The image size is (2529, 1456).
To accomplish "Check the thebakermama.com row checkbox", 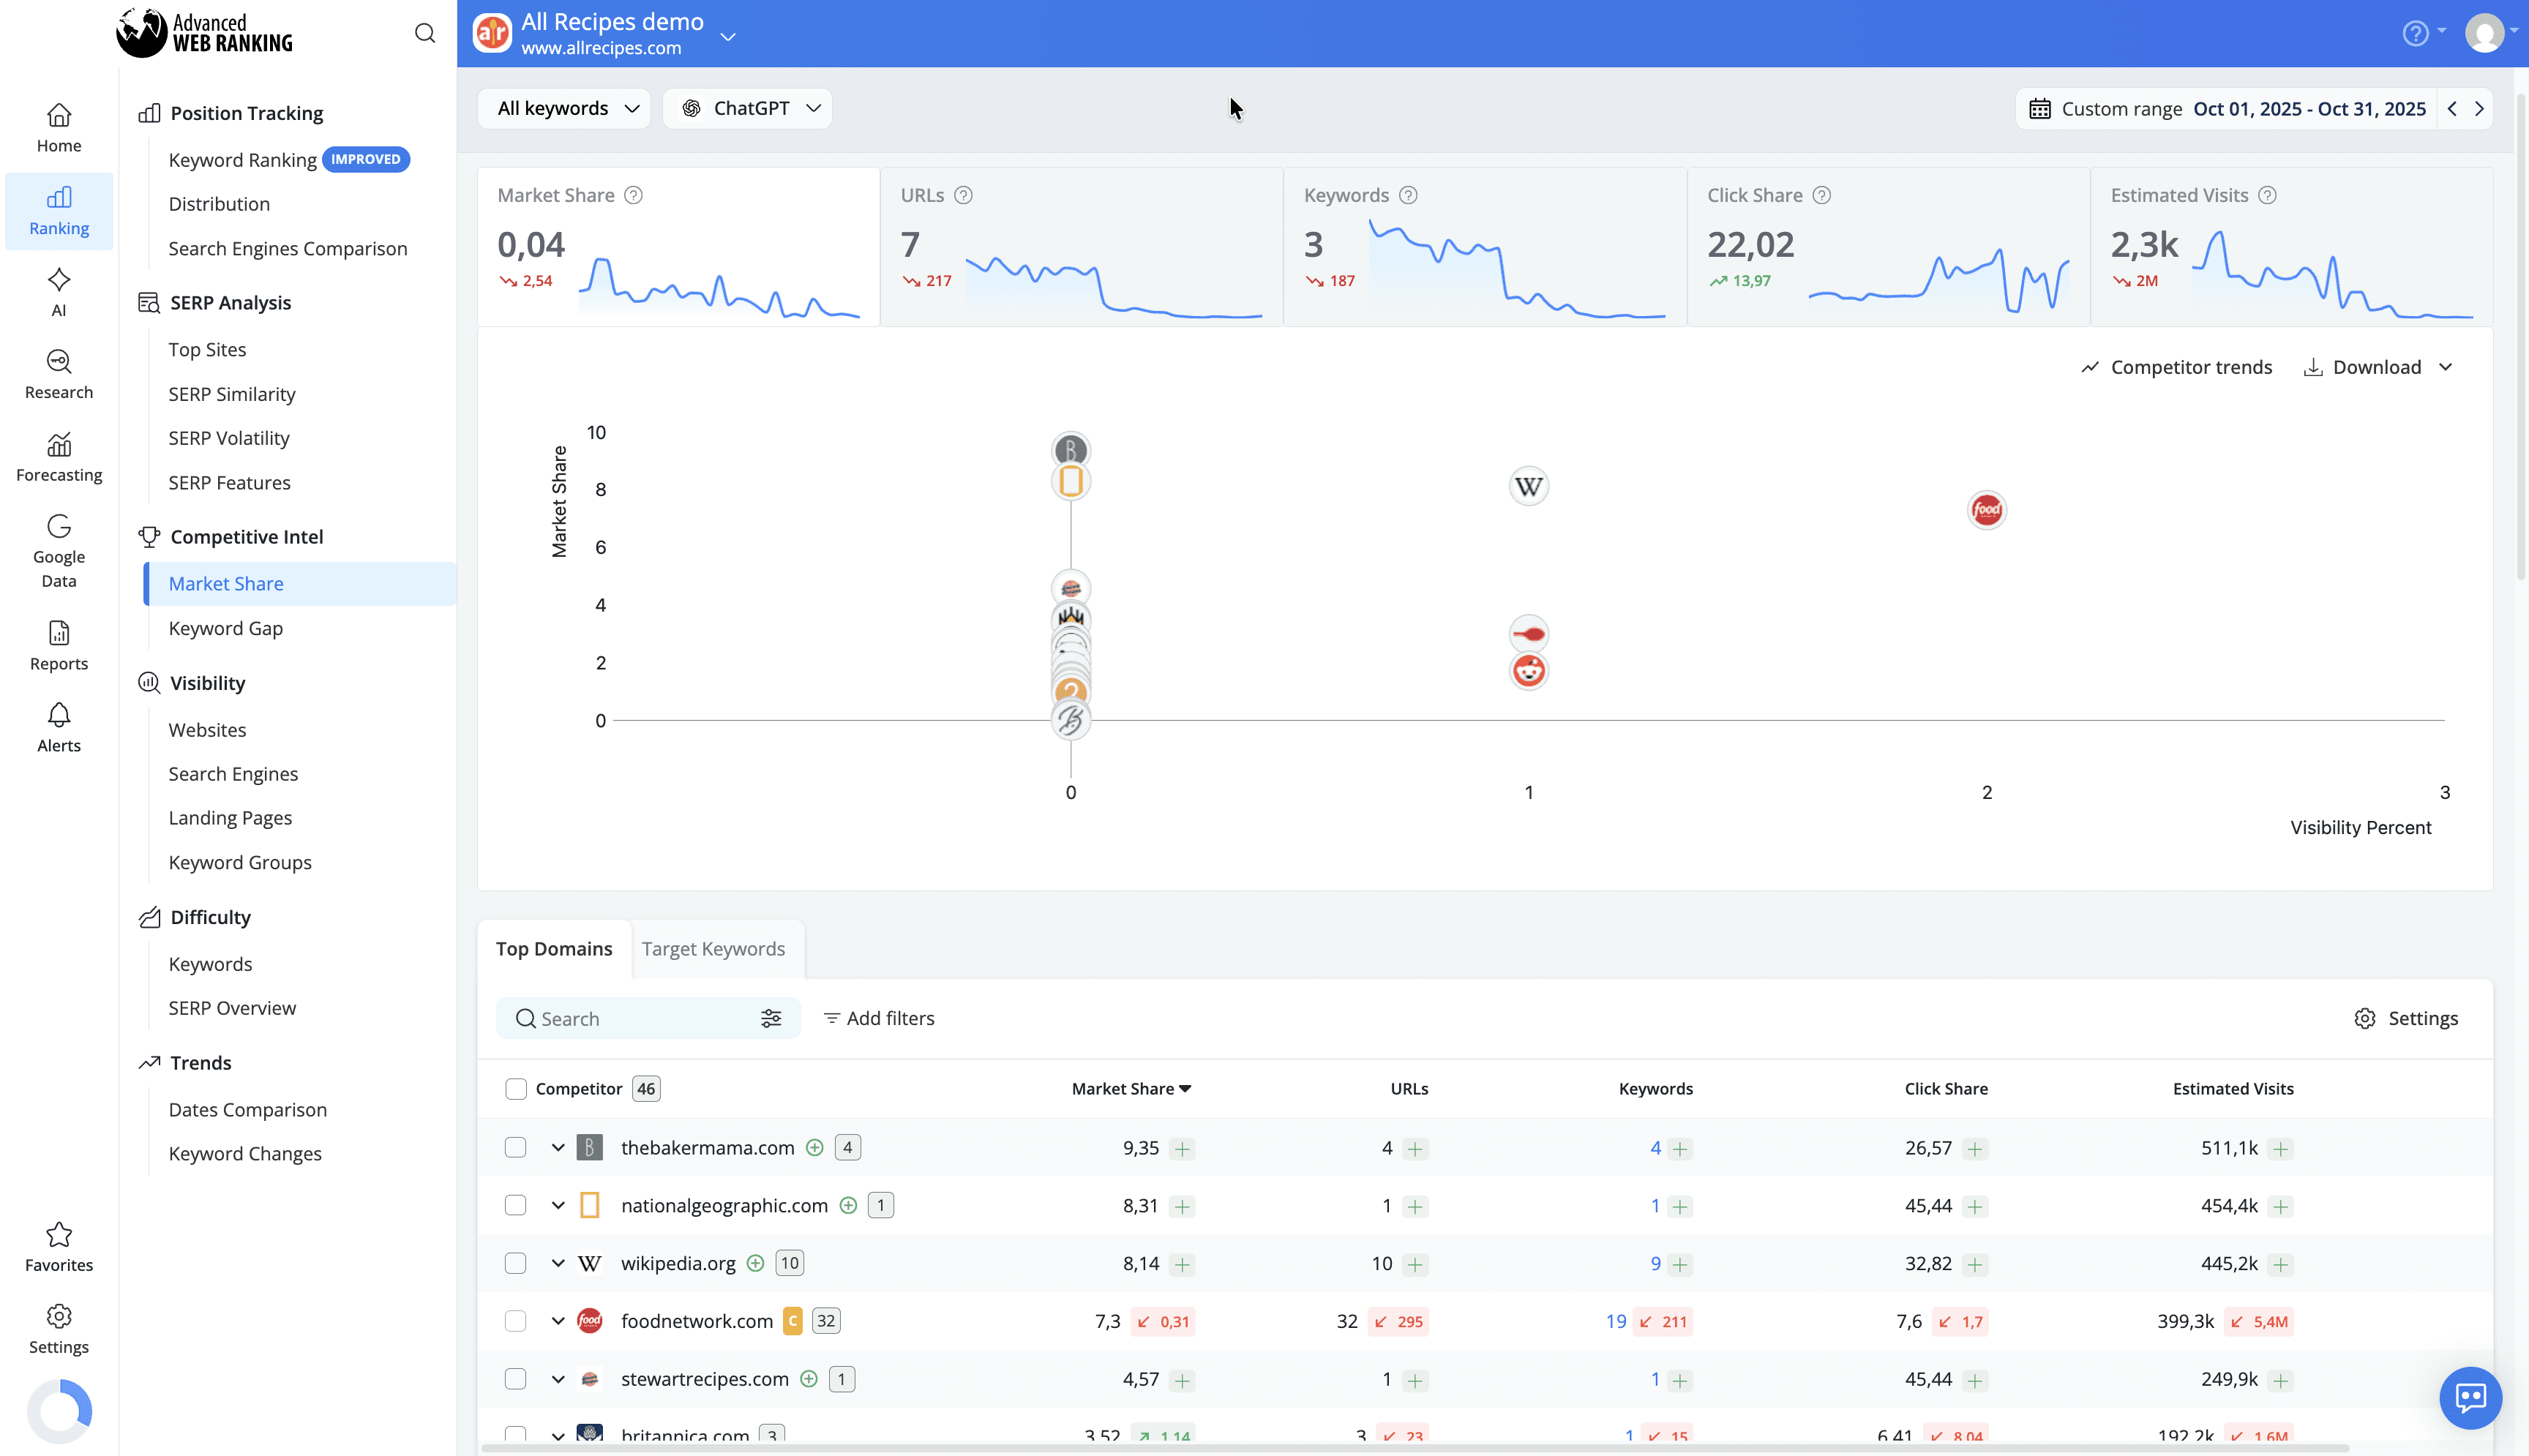I will 516,1147.
